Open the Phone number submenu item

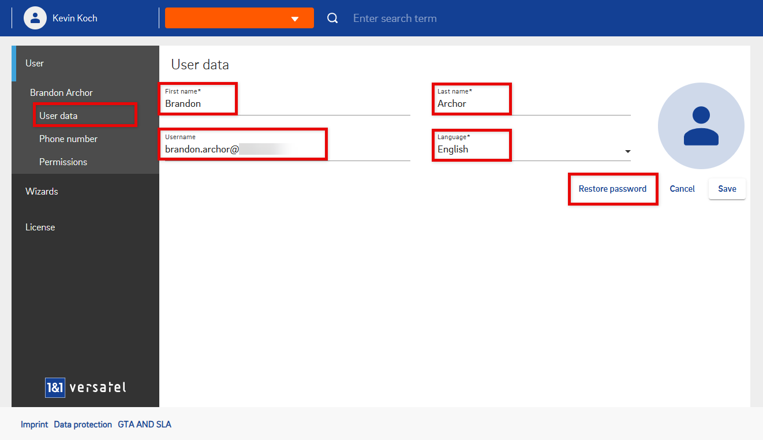[68, 139]
